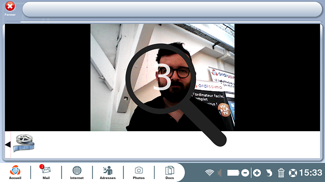The width and height of the screenshot is (325, 182).
Task: Click the undo back arrow icon
Action: click(x=269, y=173)
